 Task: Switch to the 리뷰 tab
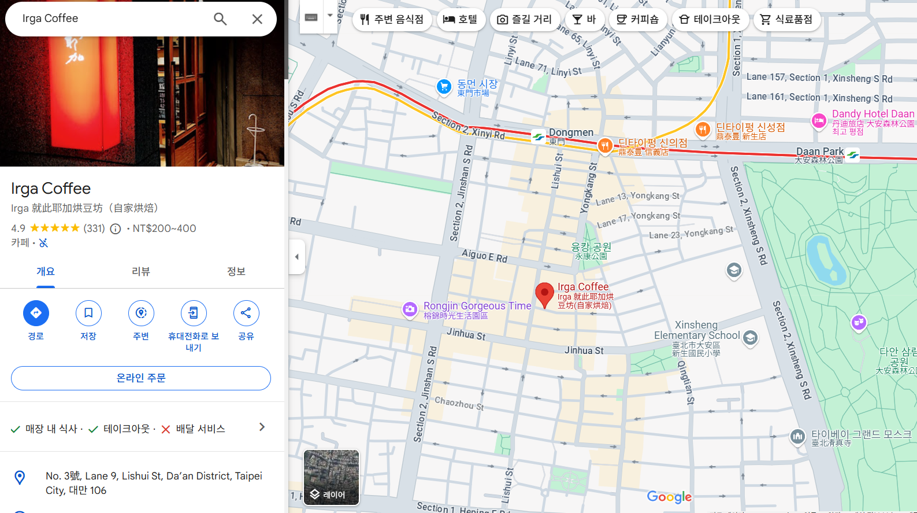click(141, 272)
